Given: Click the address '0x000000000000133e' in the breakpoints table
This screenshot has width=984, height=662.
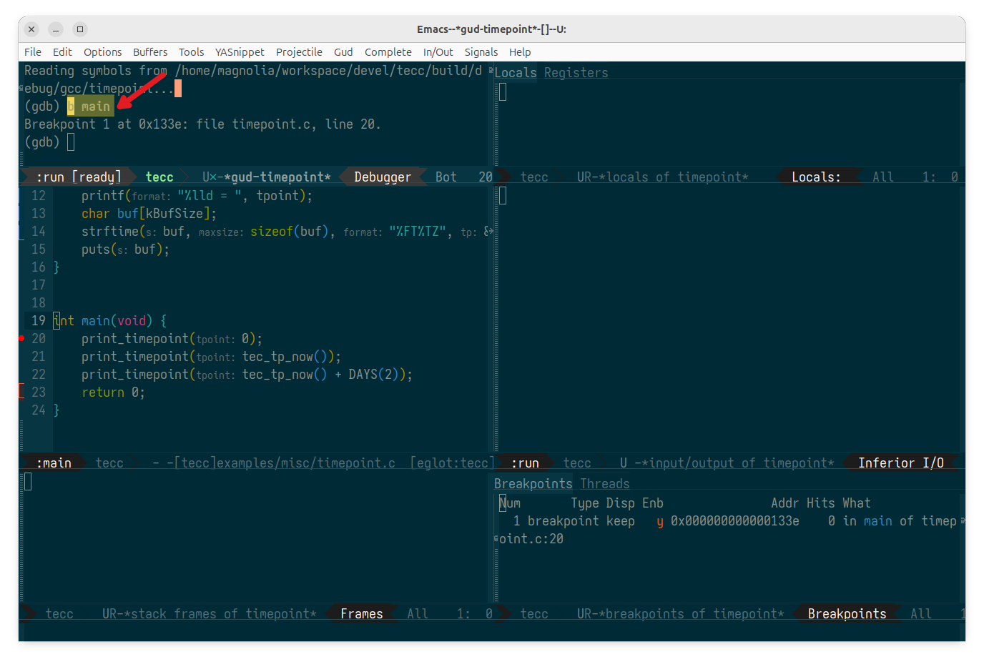Looking at the screenshot, I should tap(735, 521).
